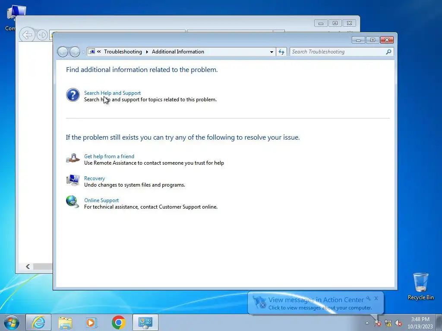442x331 pixels.
Task: Open Get help from a friend link
Action: point(109,156)
